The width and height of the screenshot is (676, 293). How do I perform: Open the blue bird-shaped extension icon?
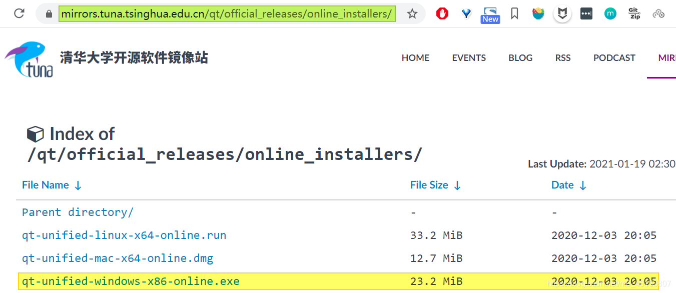[x=466, y=13]
